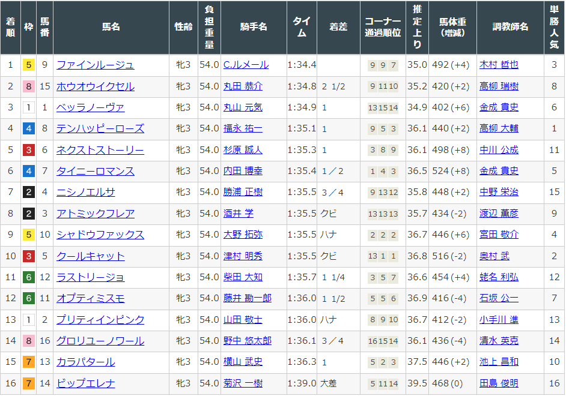Open trainer 渡辺 薫彦

(499, 214)
